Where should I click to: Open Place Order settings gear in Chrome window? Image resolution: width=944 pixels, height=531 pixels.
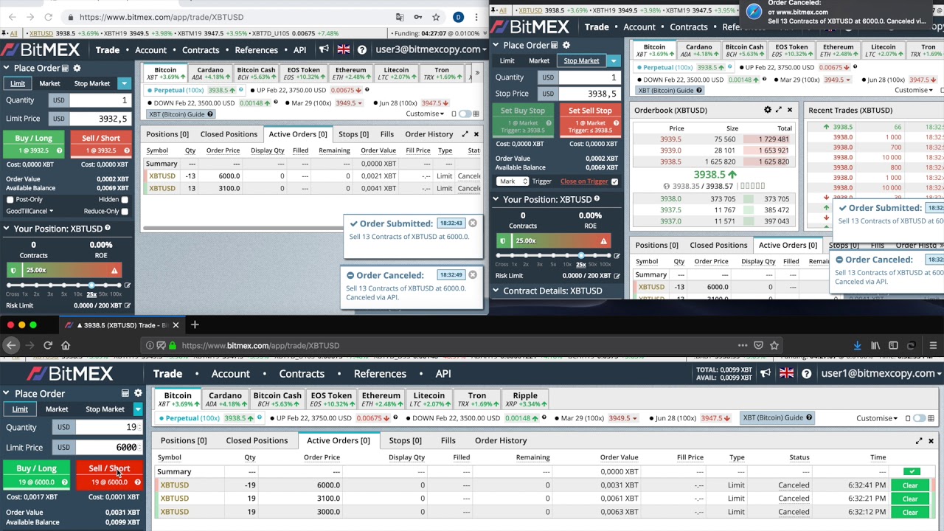click(77, 68)
